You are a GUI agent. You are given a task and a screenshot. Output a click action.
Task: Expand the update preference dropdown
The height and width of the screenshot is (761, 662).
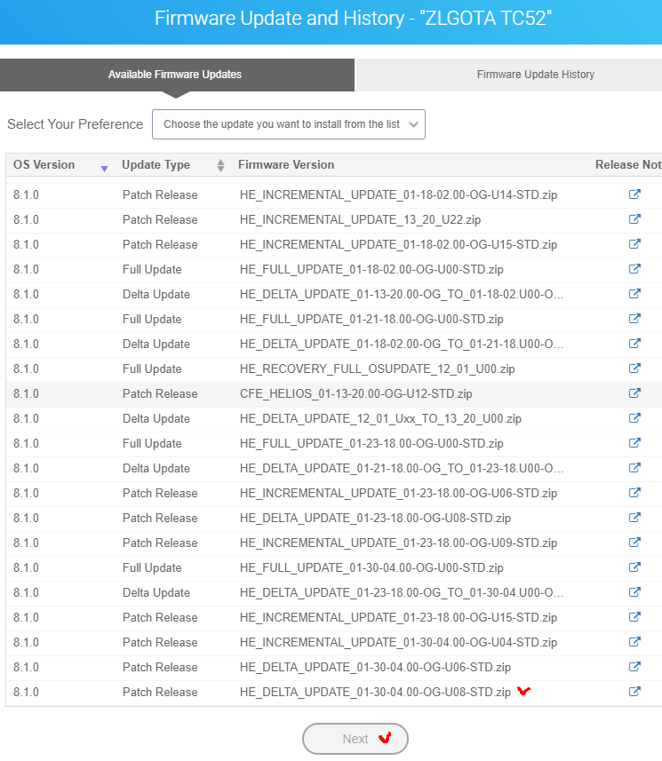[x=289, y=124]
